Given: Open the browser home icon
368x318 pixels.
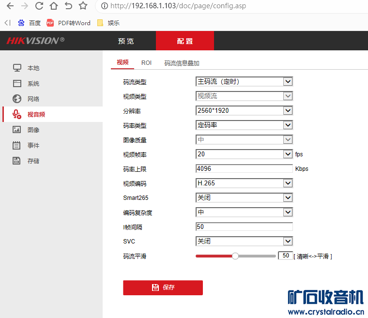Looking at the screenshot, I should pyautogui.click(x=54, y=6).
